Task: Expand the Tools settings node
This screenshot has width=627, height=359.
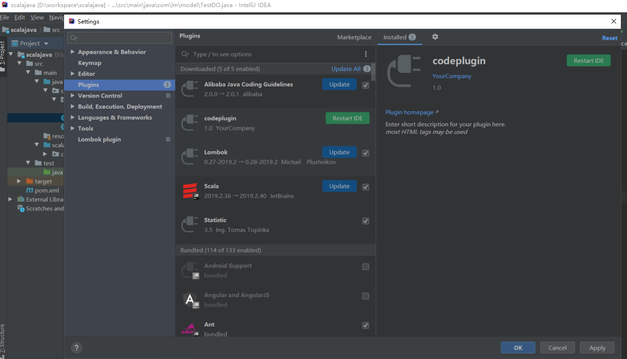Action: [x=73, y=128]
